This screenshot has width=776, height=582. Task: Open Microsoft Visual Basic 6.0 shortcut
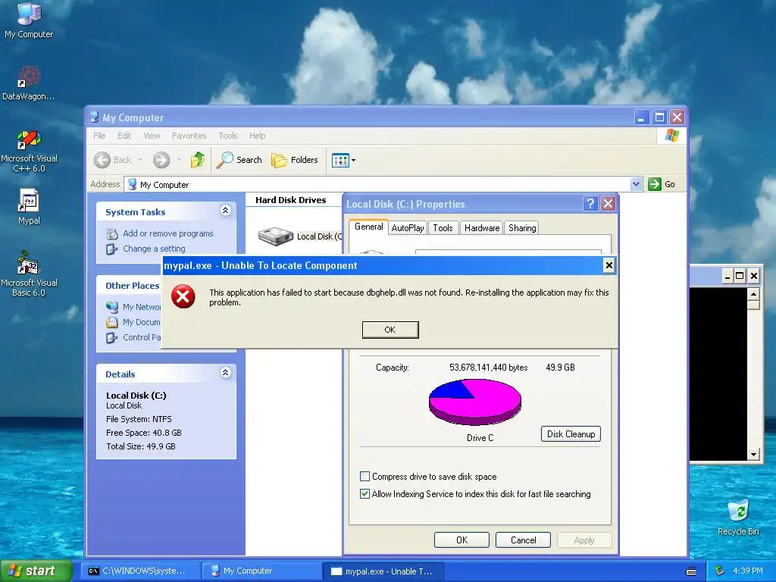[29, 274]
